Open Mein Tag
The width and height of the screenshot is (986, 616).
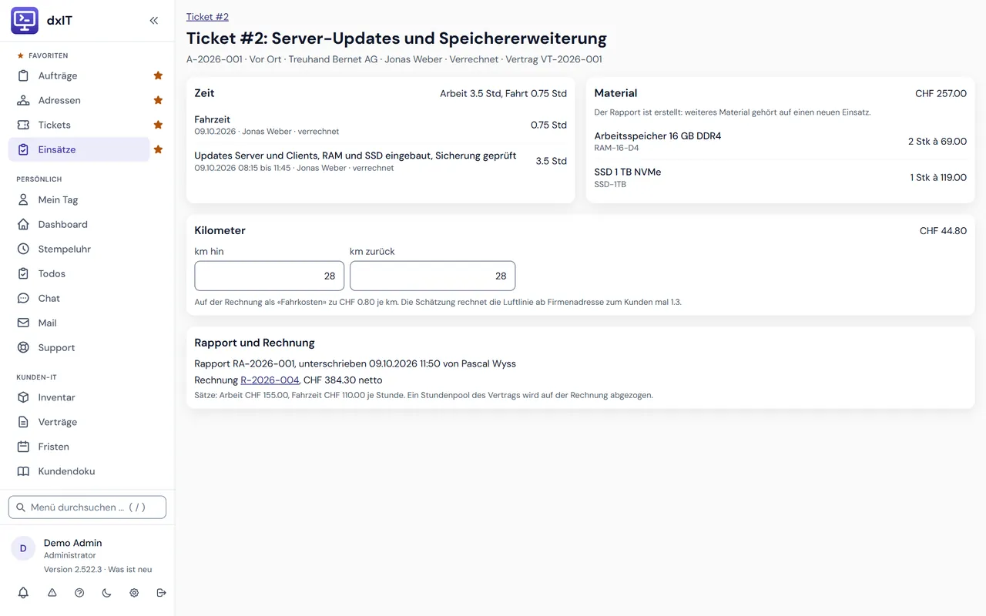pyautogui.click(x=87, y=199)
